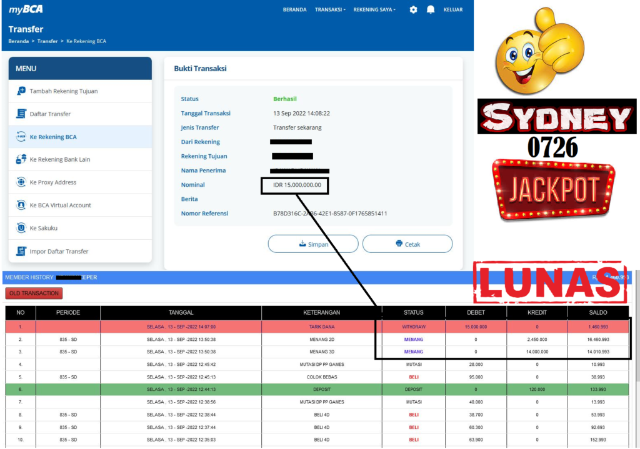Click MUTASI DP PP GAMES at 12:38:56
Screen dimensions: 640x449
pos(322,402)
